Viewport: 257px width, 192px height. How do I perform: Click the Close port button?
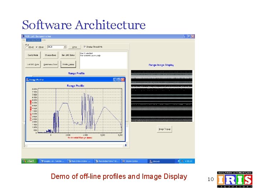pos(75,47)
